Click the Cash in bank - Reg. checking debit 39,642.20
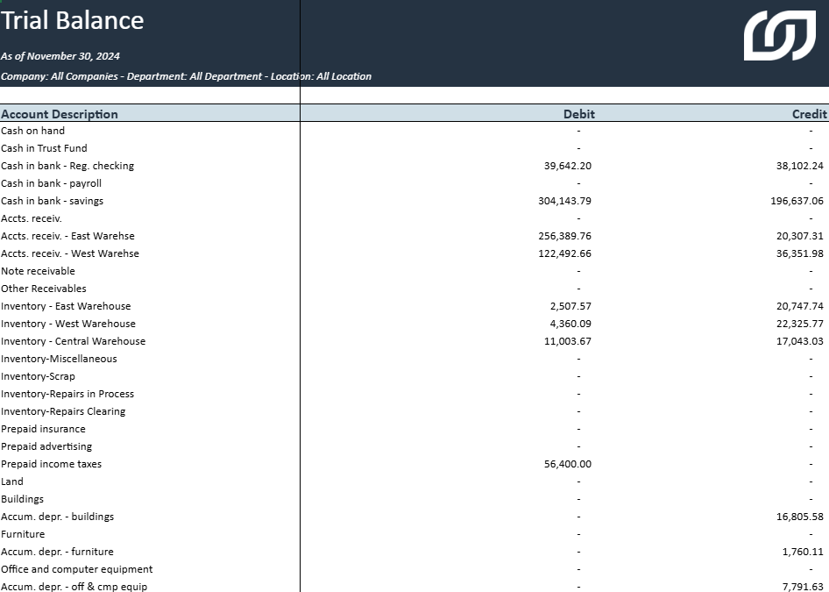This screenshot has width=829, height=592. [x=567, y=166]
